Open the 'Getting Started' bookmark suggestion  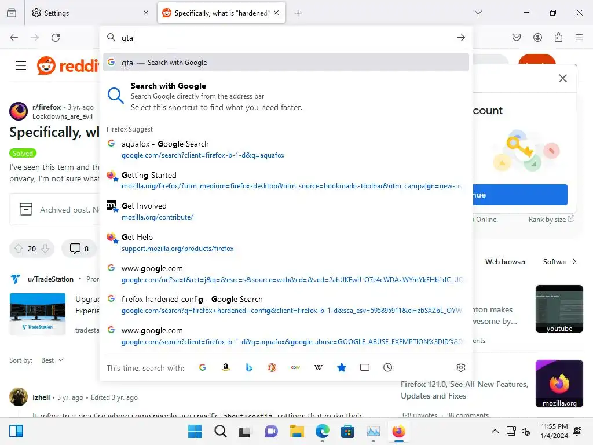coord(286,181)
